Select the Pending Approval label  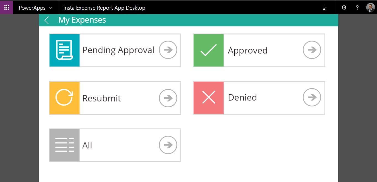(x=118, y=50)
